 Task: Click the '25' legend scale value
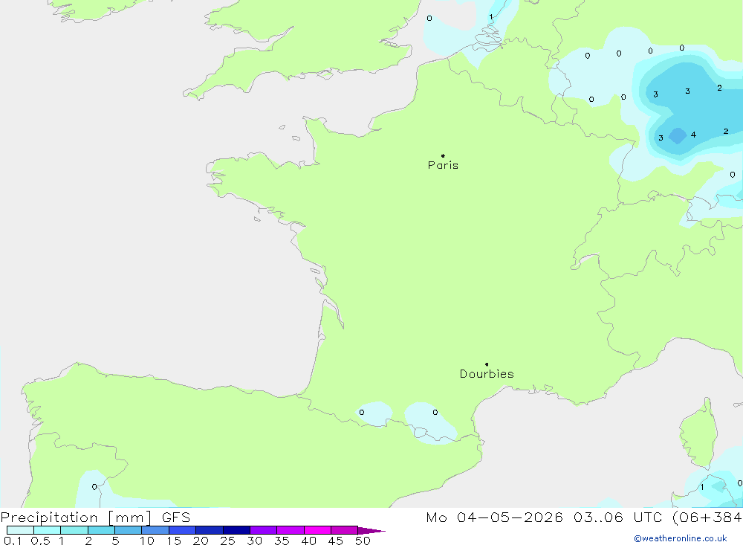pyautogui.click(x=227, y=541)
